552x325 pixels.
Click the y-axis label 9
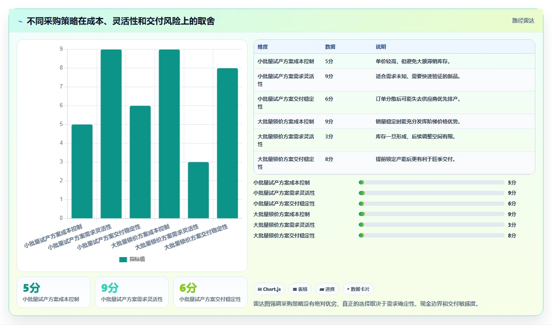(x=61, y=49)
